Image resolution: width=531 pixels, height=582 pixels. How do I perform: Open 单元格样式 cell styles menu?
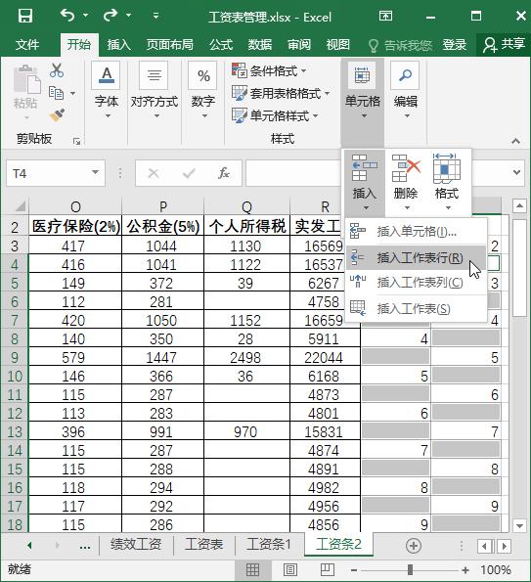[x=275, y=115]
